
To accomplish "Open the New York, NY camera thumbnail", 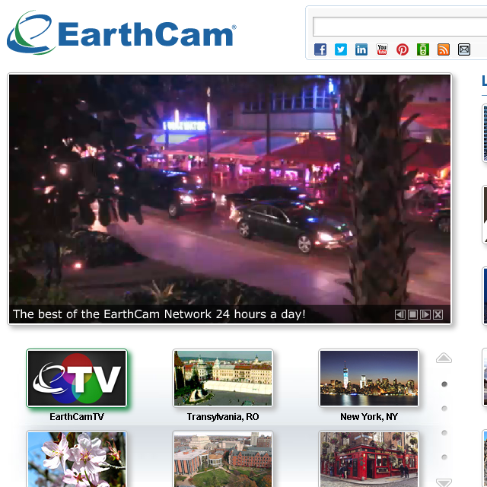I will click(x=369, y=378).
